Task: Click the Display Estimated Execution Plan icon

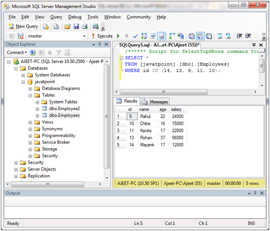Action: pos(144,36)
